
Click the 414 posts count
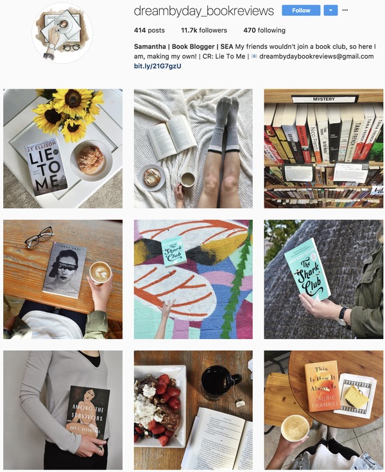coord(149,30)
